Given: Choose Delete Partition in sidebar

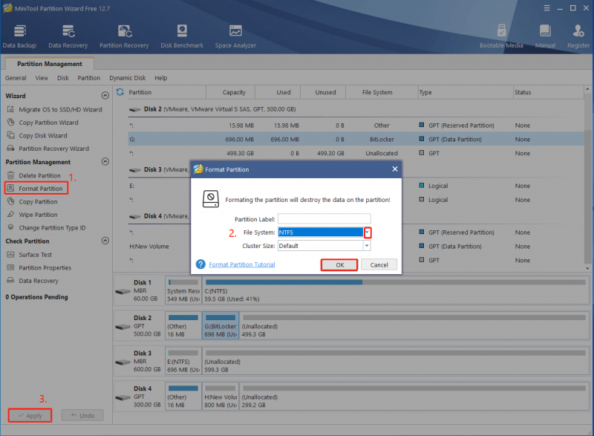Looking at the screenshot, I should [x=34, y=175].
